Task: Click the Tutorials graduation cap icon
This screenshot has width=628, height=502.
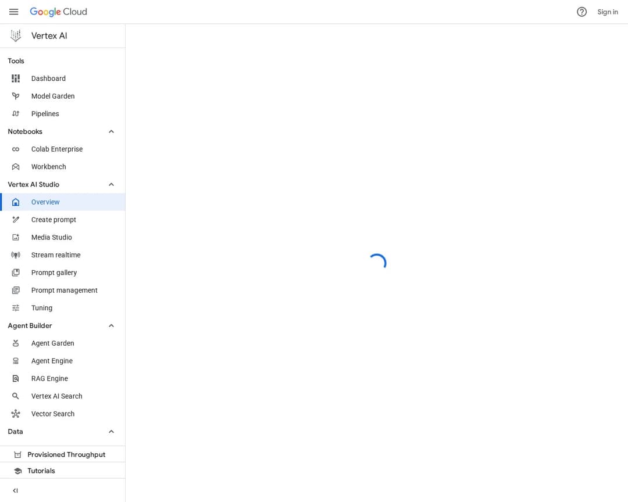Action: 17,471
